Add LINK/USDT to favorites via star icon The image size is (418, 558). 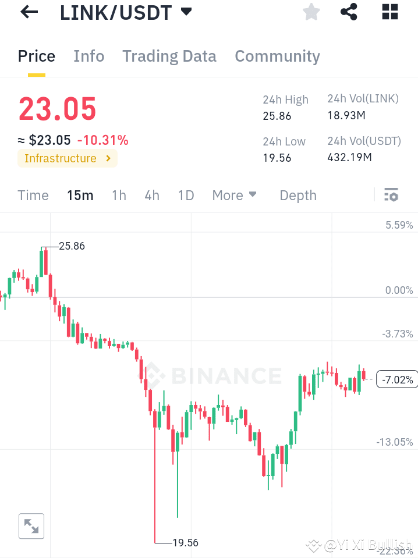pos(311,12)
